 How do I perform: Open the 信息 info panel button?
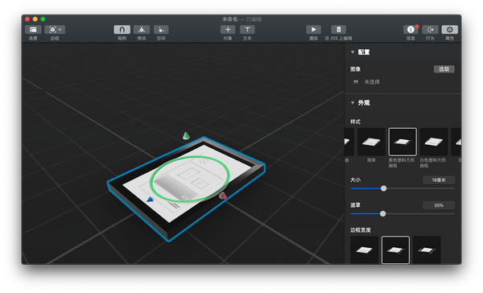click(411, 30)
